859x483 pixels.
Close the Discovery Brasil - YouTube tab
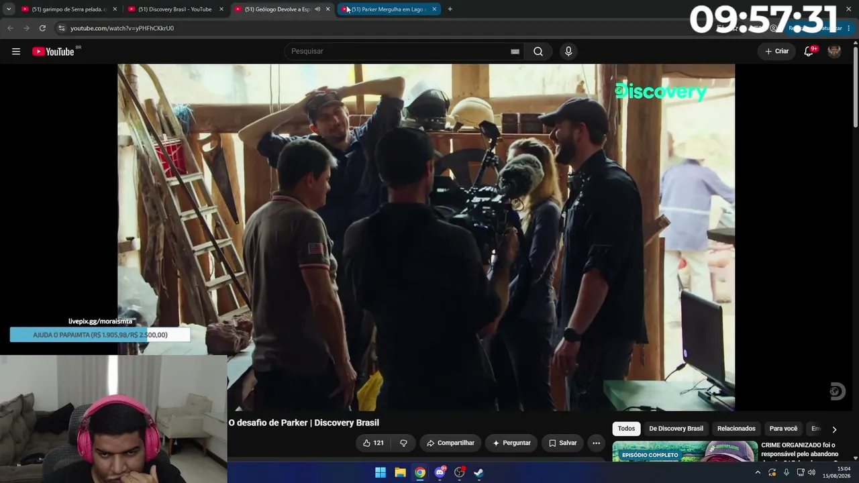pyautogui.click(x=221, y=9)
